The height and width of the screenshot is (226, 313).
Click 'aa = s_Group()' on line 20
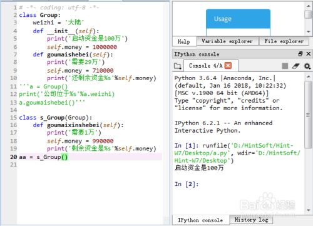click(x=43, y=157)
